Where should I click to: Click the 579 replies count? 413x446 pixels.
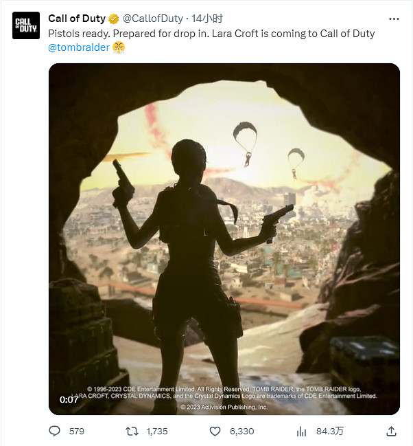pos(77,431)
